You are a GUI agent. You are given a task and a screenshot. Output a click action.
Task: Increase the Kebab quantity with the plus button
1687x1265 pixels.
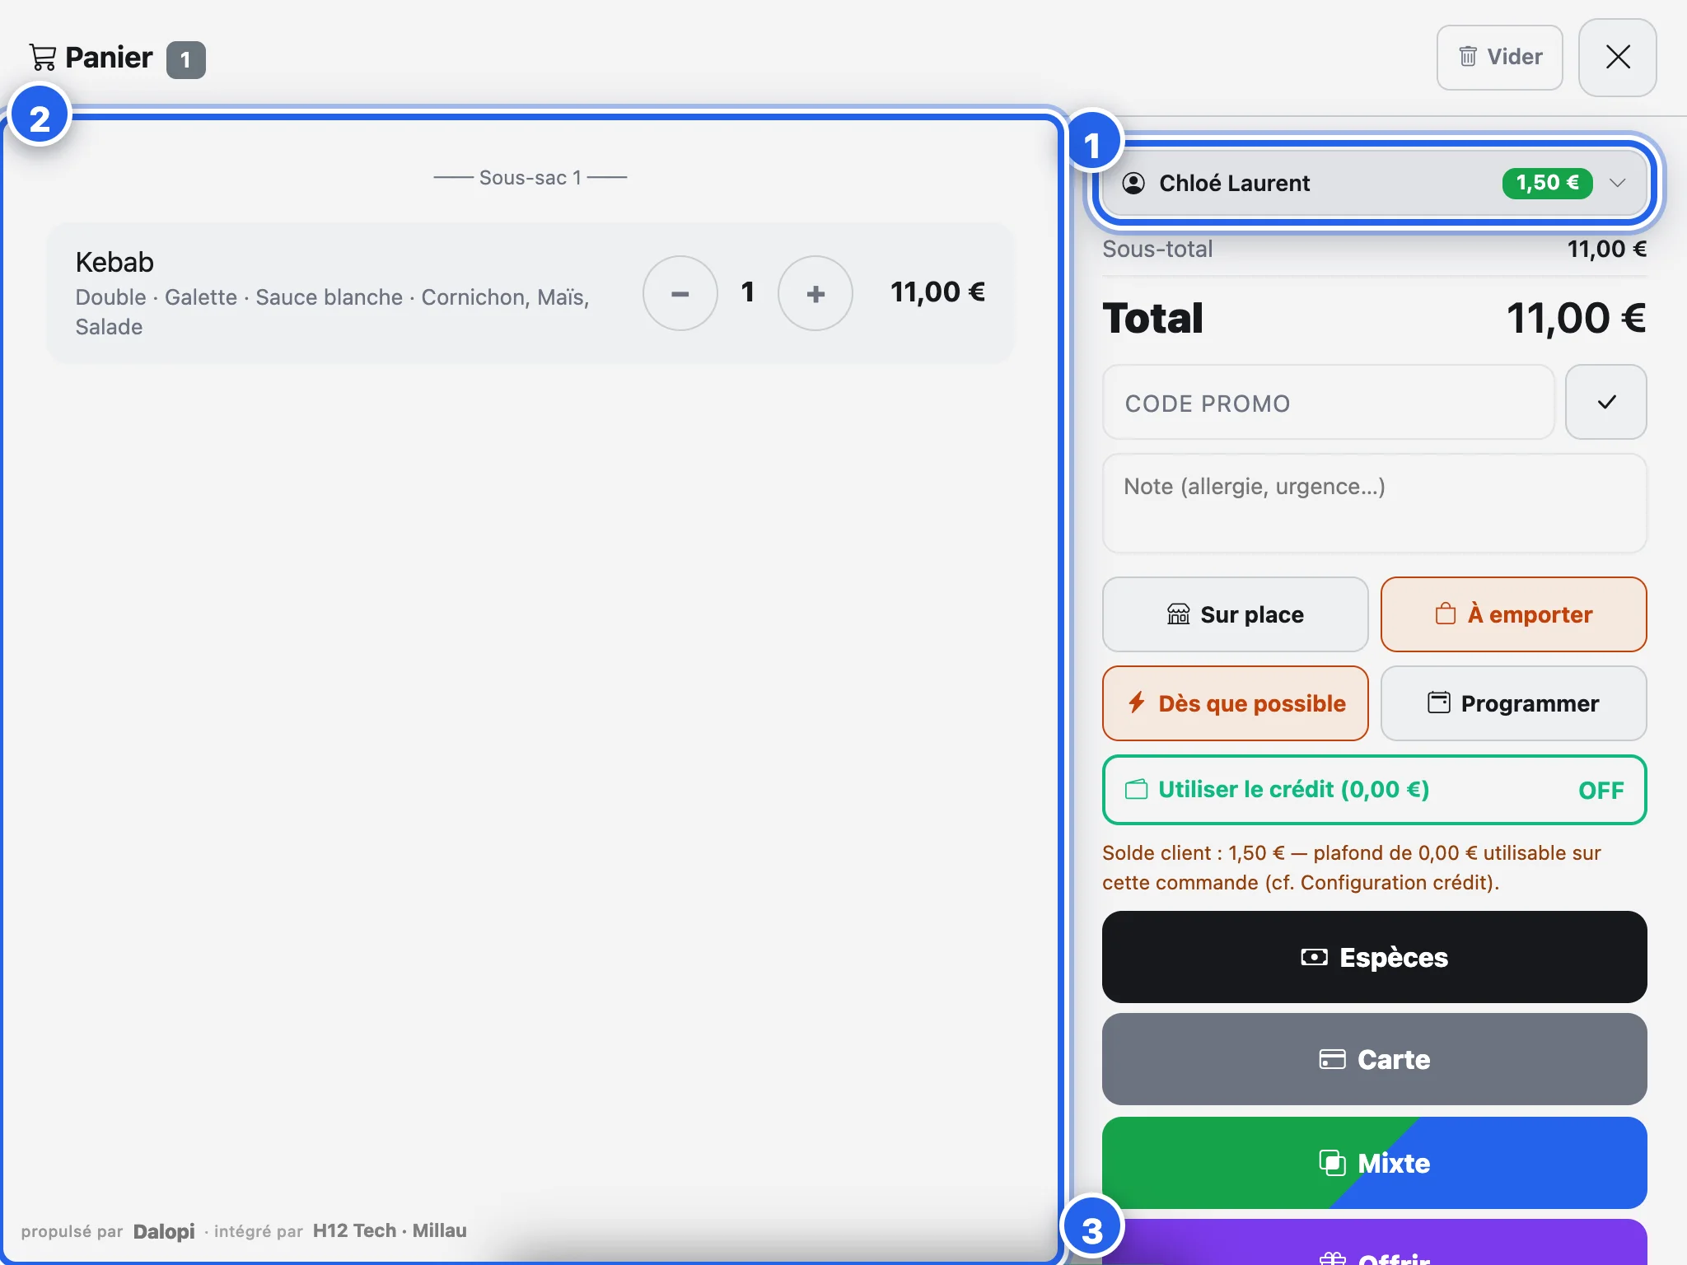click(815, 293)
